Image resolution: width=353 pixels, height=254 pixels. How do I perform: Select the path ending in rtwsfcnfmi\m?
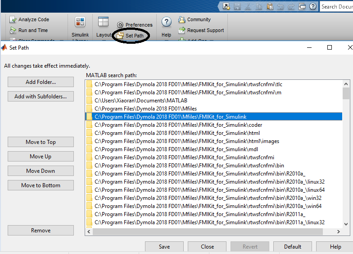click(213, 92)
